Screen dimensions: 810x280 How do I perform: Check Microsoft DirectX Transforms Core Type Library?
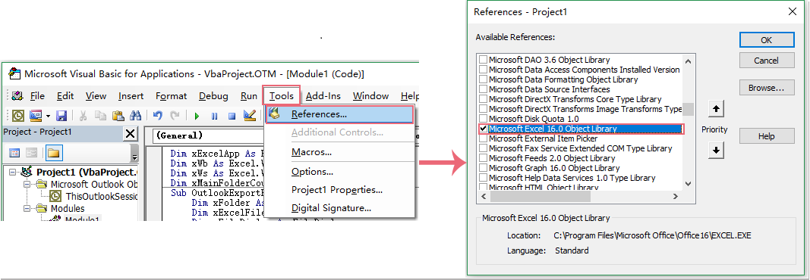coord(483,99)
